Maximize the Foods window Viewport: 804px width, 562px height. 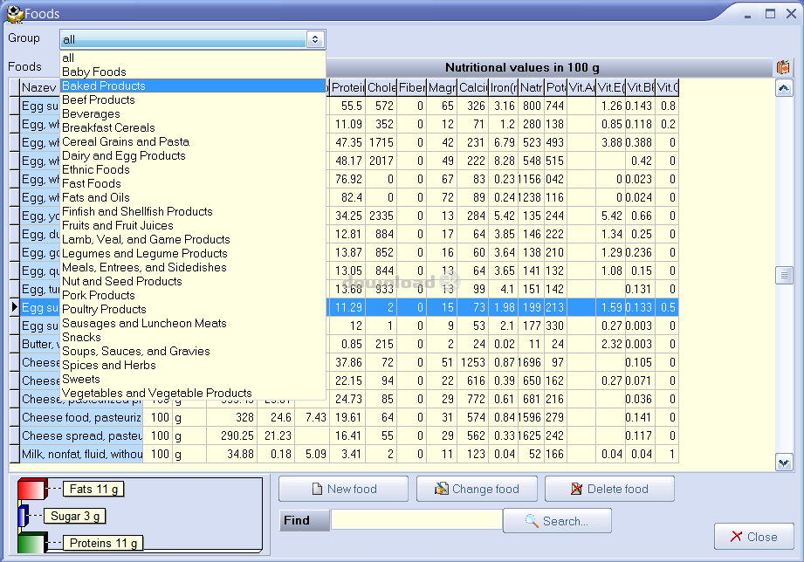tap(770, 14)
